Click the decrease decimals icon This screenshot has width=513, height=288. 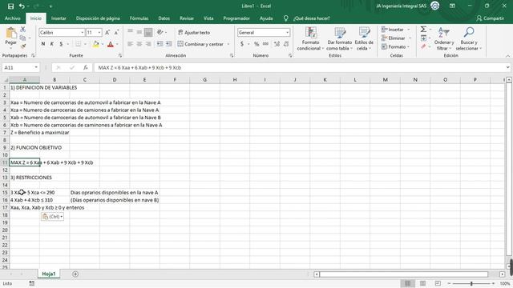[286, 44]
